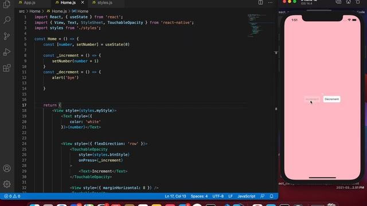Image resolution: width=367 pixels, height=206 pixels.
Task: Open the Accounts menu icon
Action: 7,168
